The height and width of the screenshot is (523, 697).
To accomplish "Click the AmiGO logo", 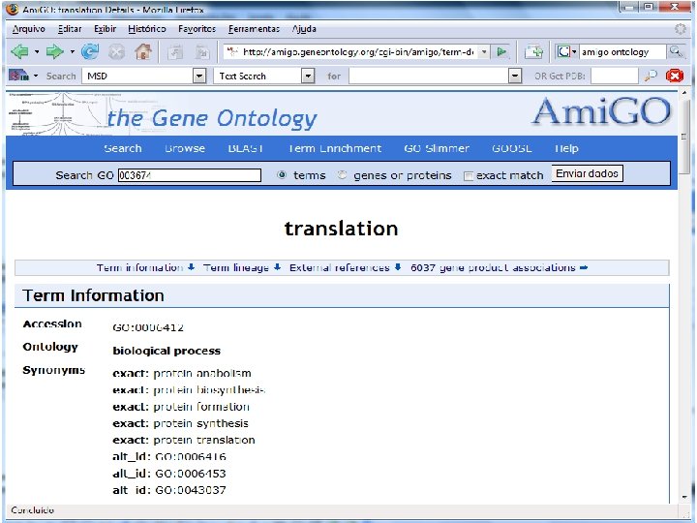I will (x=601, y=110).
